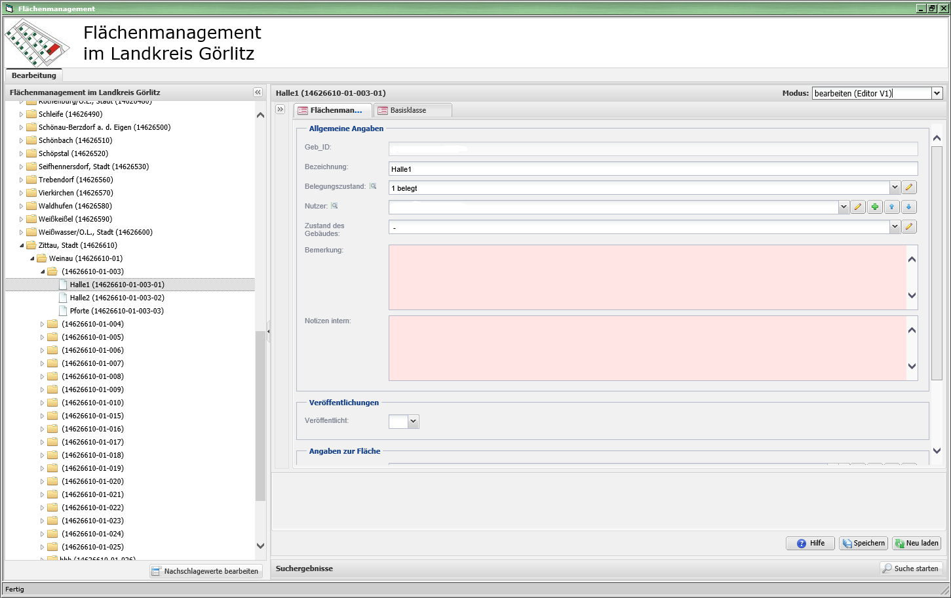Viewport: 951px width, 598px height.
Task: Move Nutzer down with the blue arrow
Action: click(908, 207)
